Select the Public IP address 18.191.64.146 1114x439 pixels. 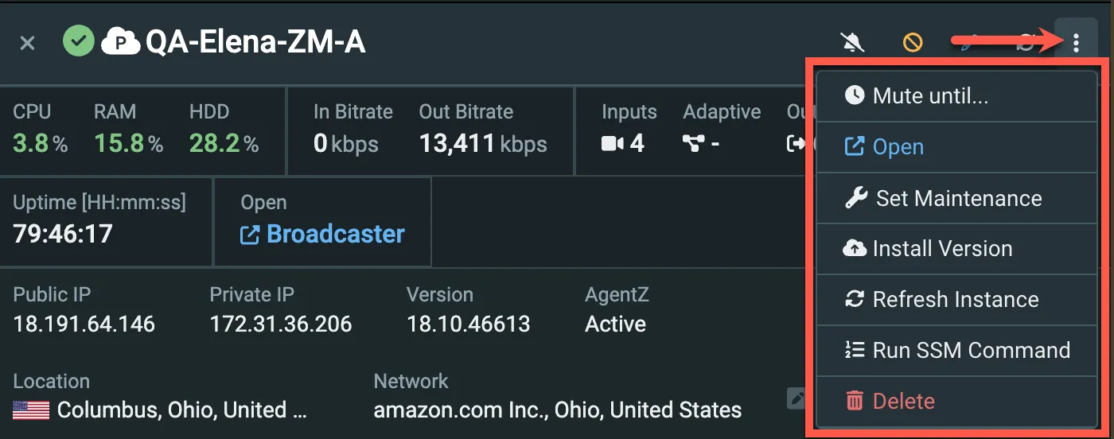click(x=84, y=324)
